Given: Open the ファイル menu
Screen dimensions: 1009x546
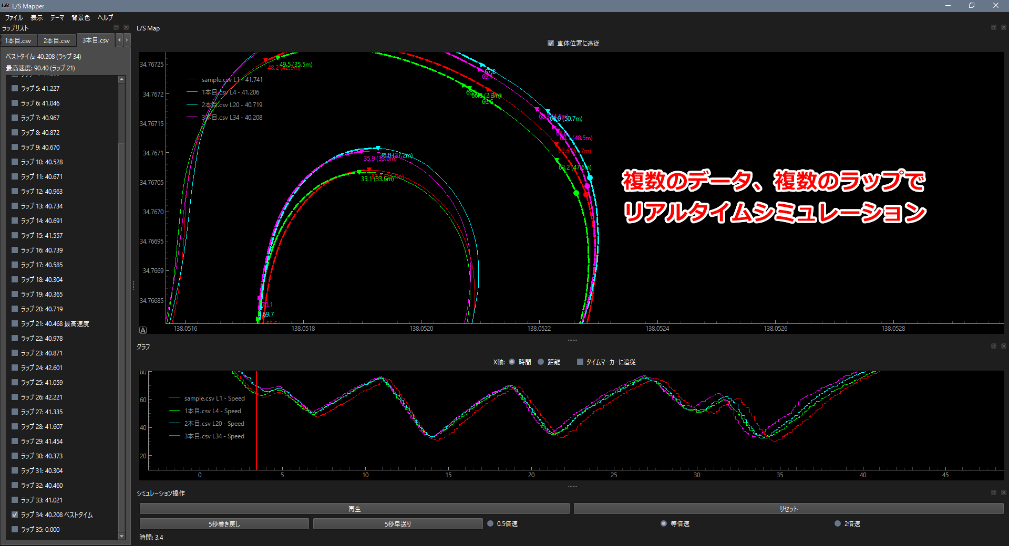Looking at the screenshot, I should coord(14,17).
